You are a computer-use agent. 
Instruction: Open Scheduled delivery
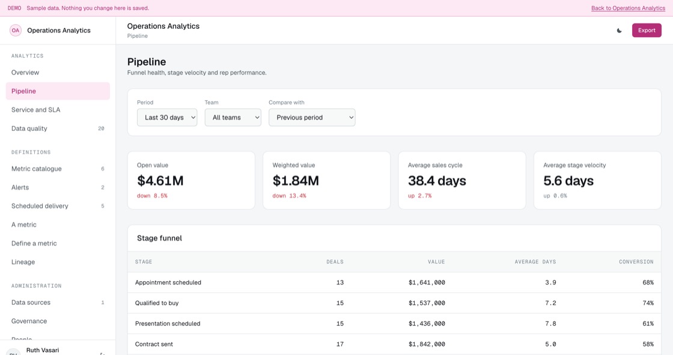tap(58, 206)
